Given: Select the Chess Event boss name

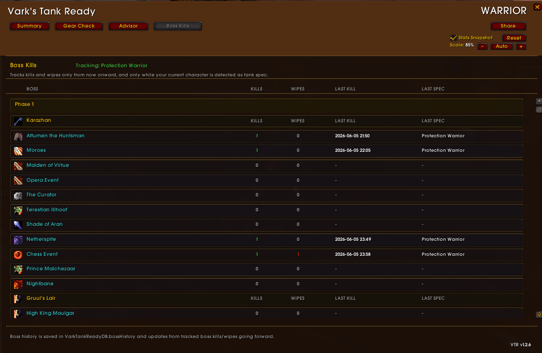Looking at the screenshot, I should (42, 254).
